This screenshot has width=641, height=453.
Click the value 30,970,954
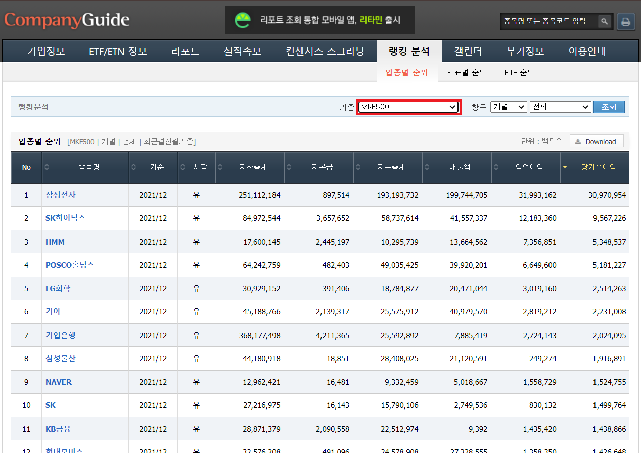(x=607, y=195)
